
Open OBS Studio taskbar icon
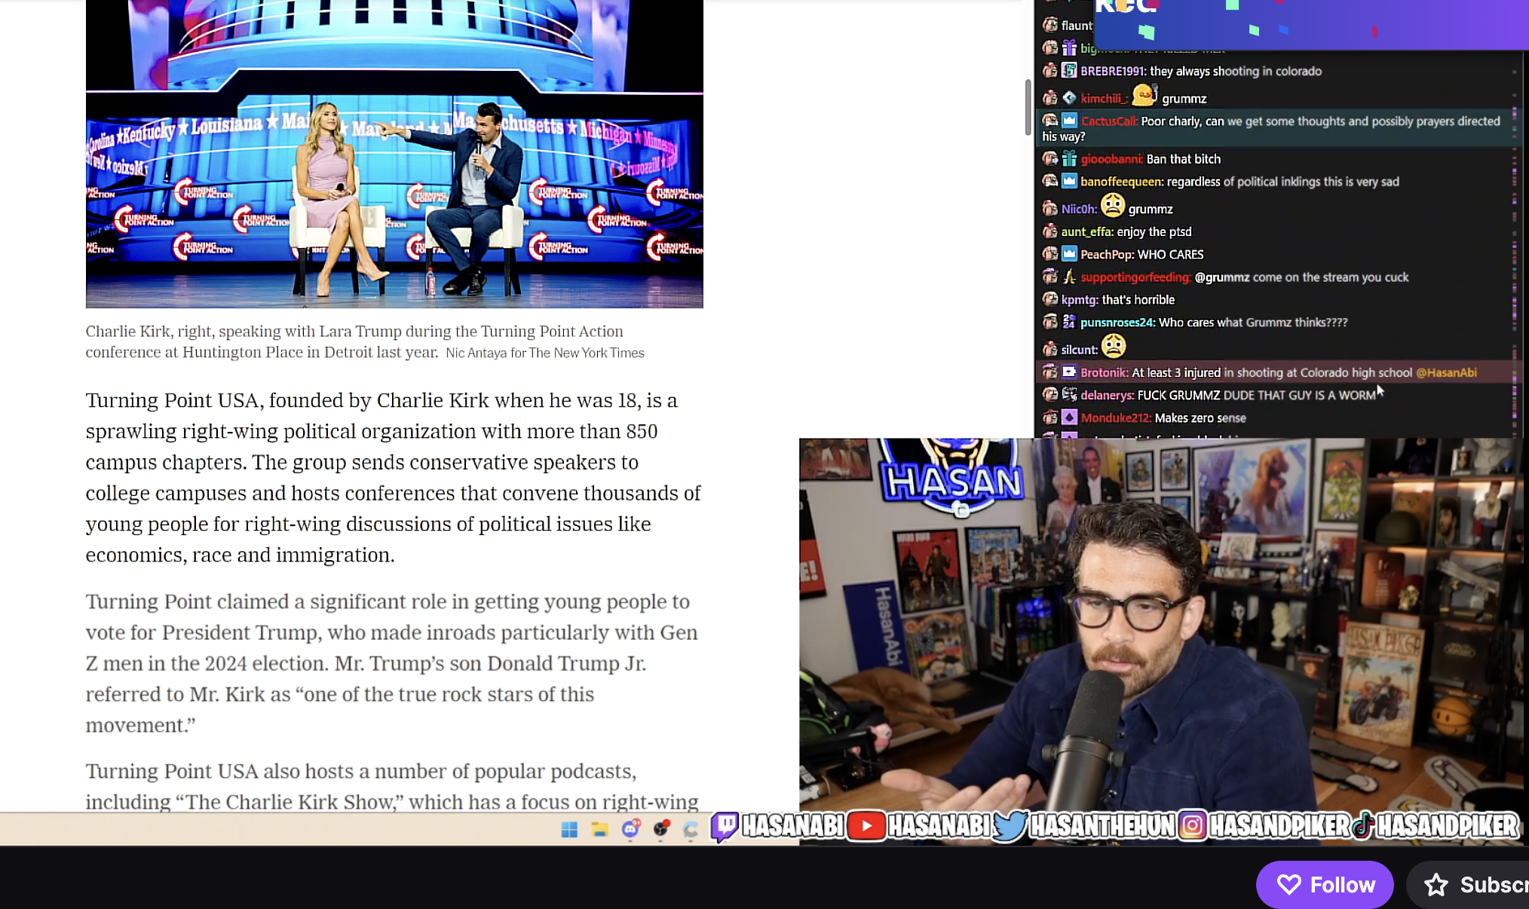(661, 829)
